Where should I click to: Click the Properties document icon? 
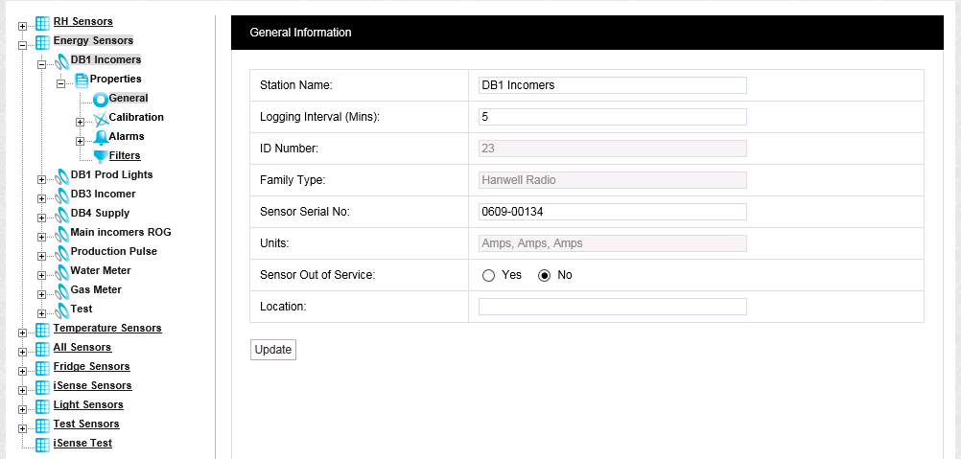click(x=82, y=80)
